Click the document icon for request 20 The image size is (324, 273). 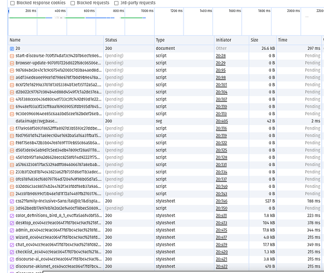pyautogui.click(x=12, y=49)
